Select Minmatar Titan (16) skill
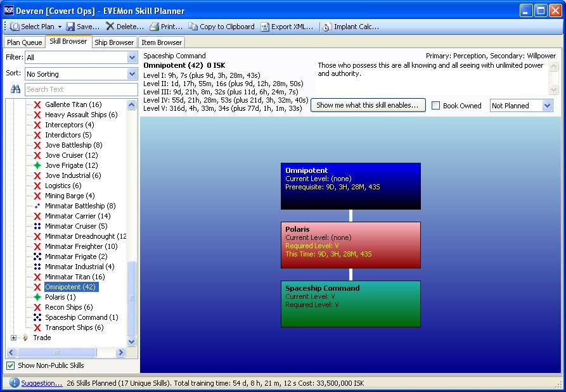Screen dimensions: 566x392 click(x=75, y=277)
